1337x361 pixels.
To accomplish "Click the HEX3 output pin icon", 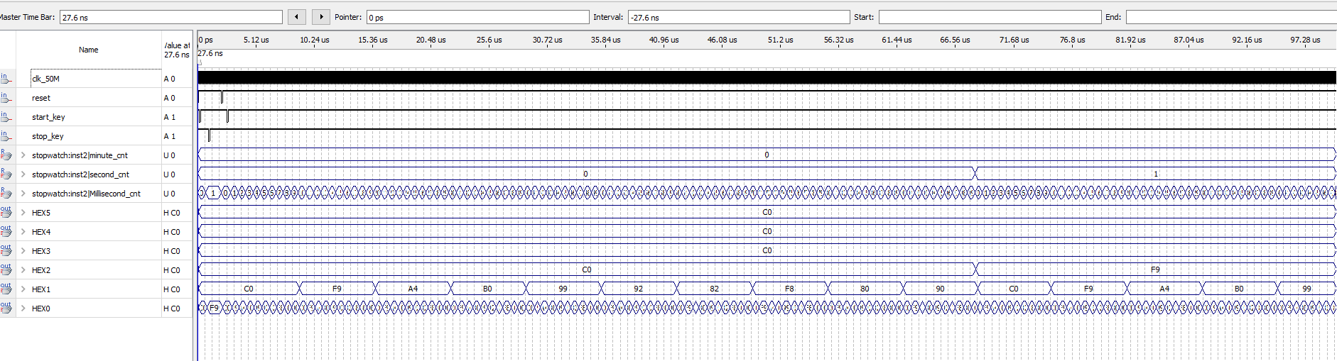I will pos(6,250).
